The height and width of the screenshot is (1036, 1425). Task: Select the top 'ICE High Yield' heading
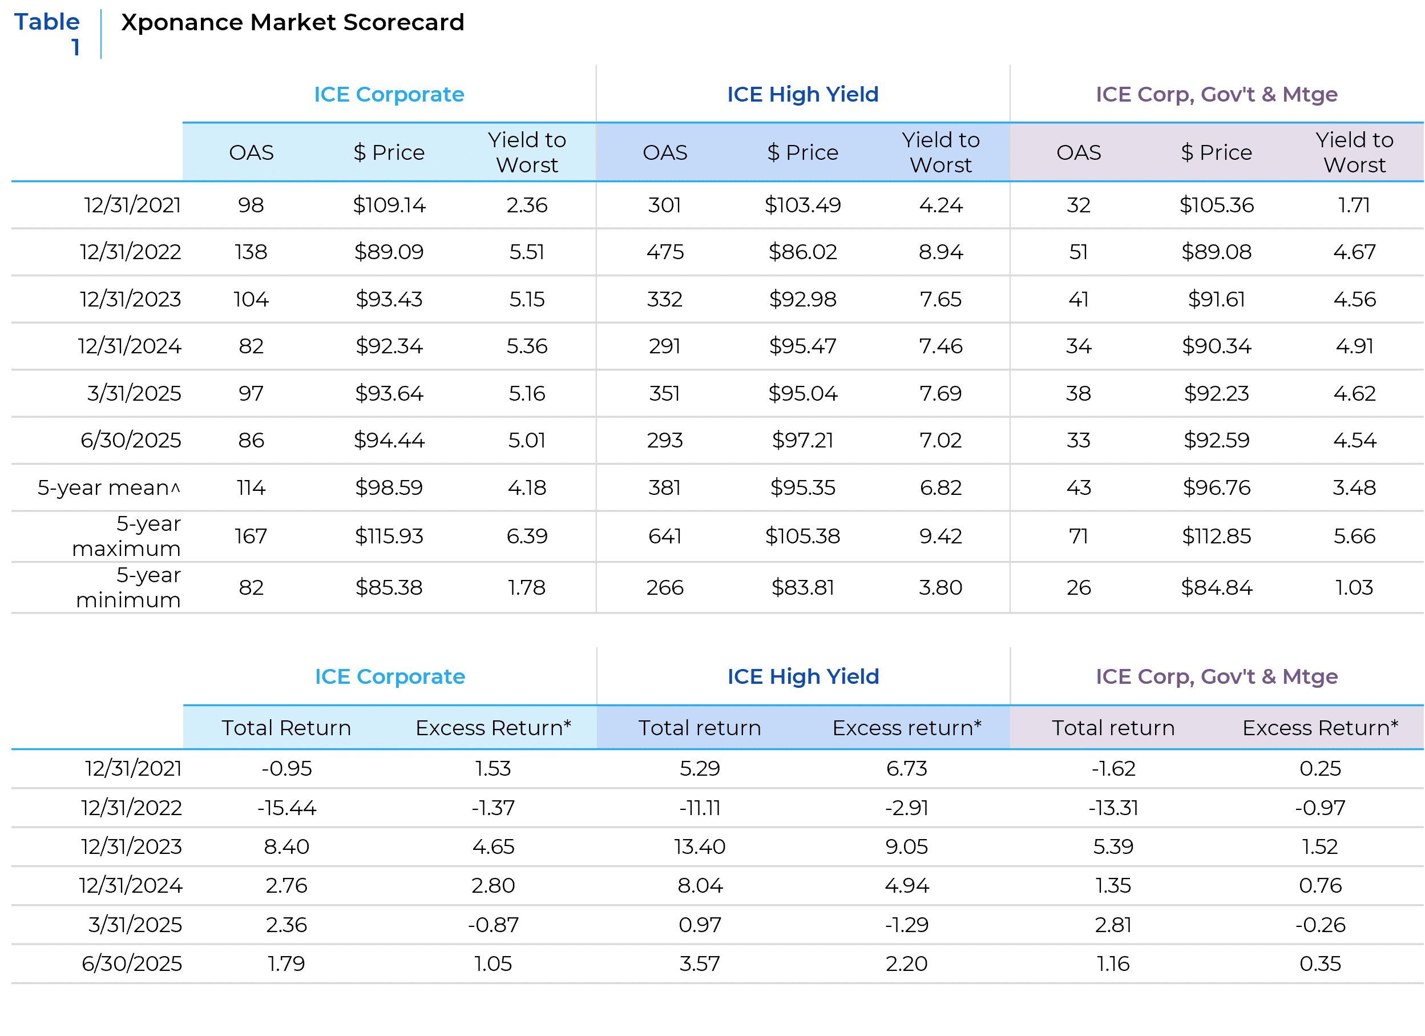click(802, 94)
